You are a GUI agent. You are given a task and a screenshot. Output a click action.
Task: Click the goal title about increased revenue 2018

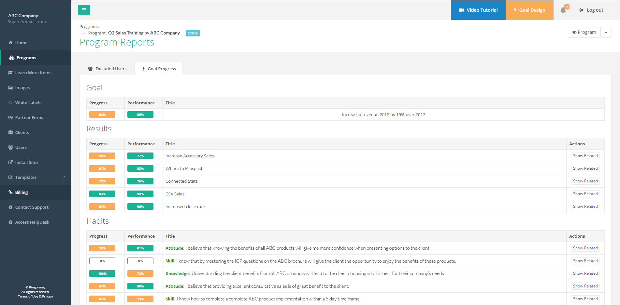point(383,114)
